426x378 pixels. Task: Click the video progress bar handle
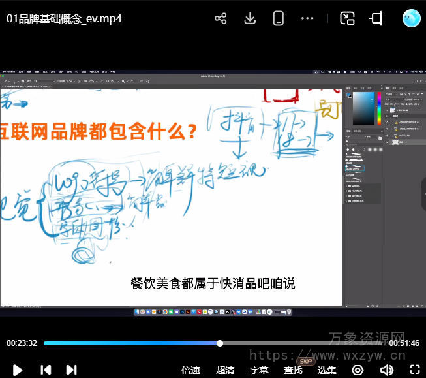[220, 343]
